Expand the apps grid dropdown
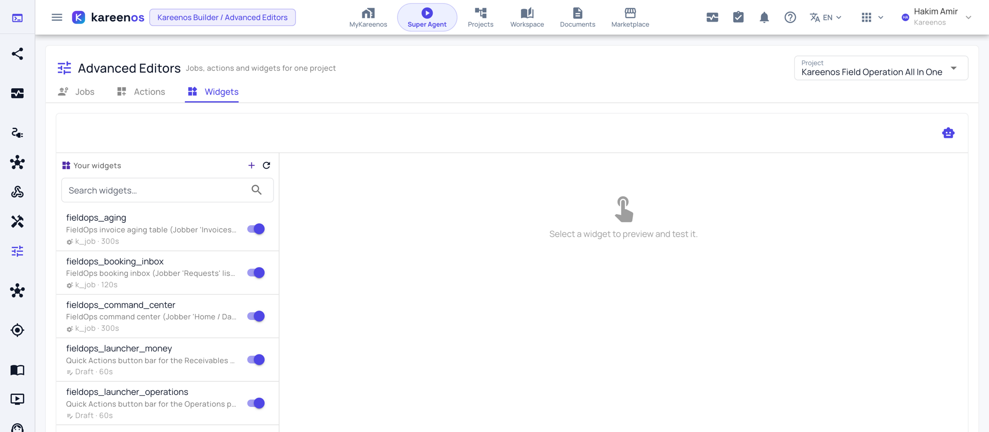The width and height of the screenshot is (989, 432). pyautogui.click(x=872, y=17)
